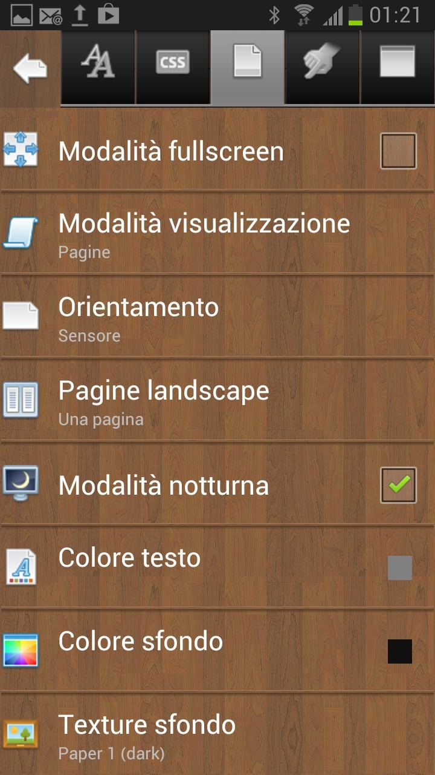Tap the fullscreen arrows icon
This screenshot has width=435, height=775.
pos(21,150)
